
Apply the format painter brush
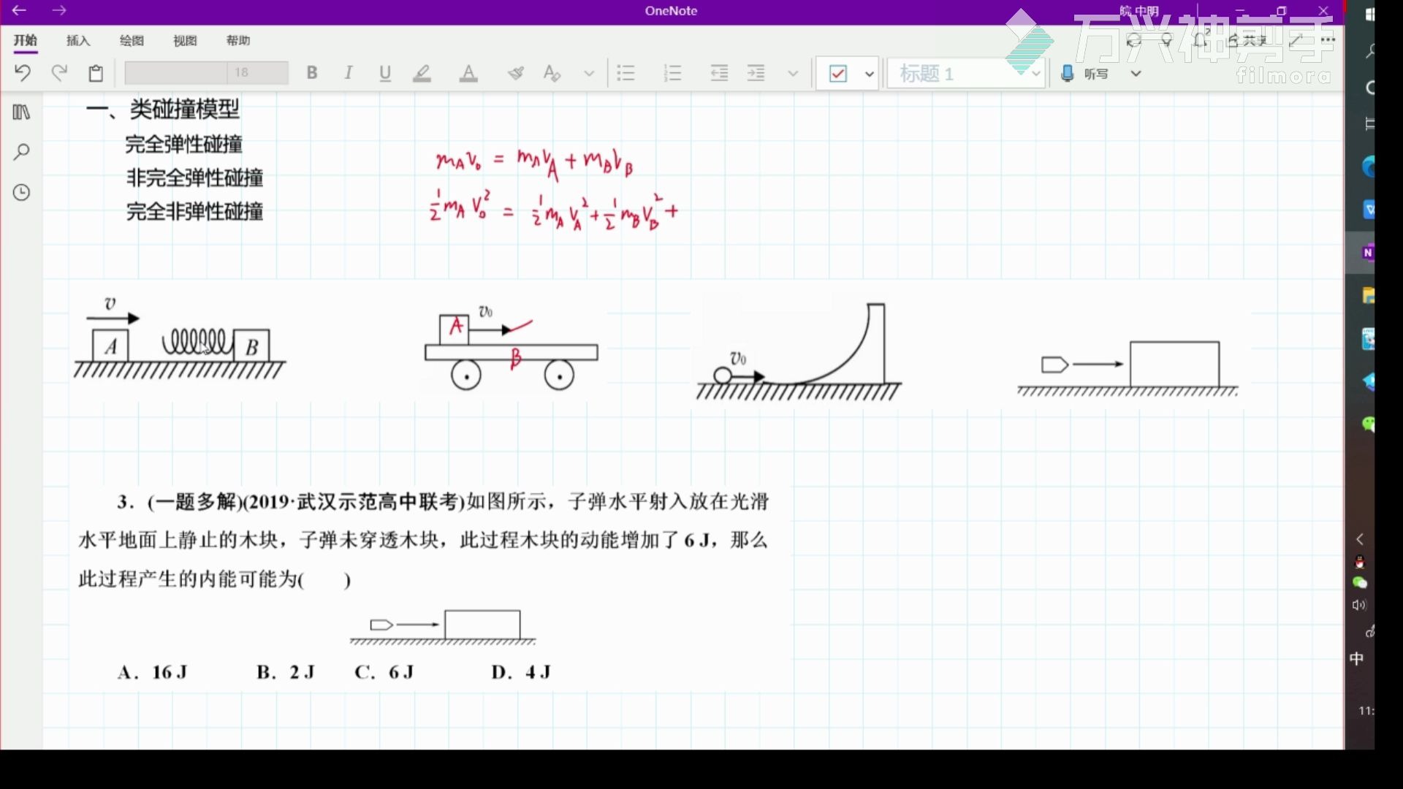(516, 73)
